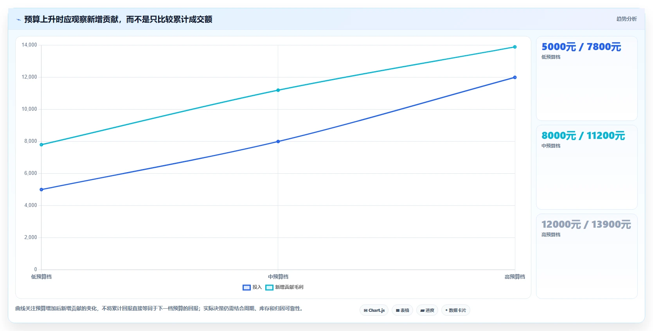Click the 6,000 y-axis label
This screenshot has width=653, height=331.
pos(31,173)
